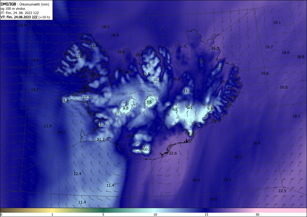Click the 19.0 value on the map
The height and width of the screenshot is (217, 307).
139,55
